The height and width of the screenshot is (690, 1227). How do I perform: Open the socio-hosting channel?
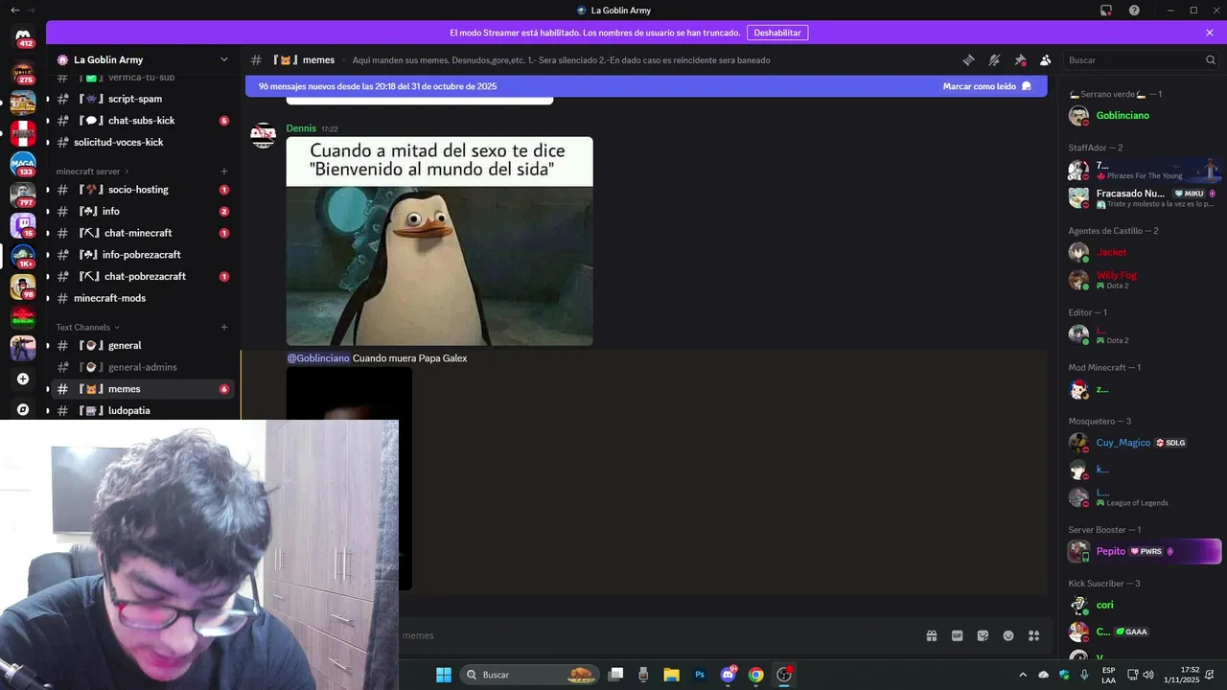(144, 190)
